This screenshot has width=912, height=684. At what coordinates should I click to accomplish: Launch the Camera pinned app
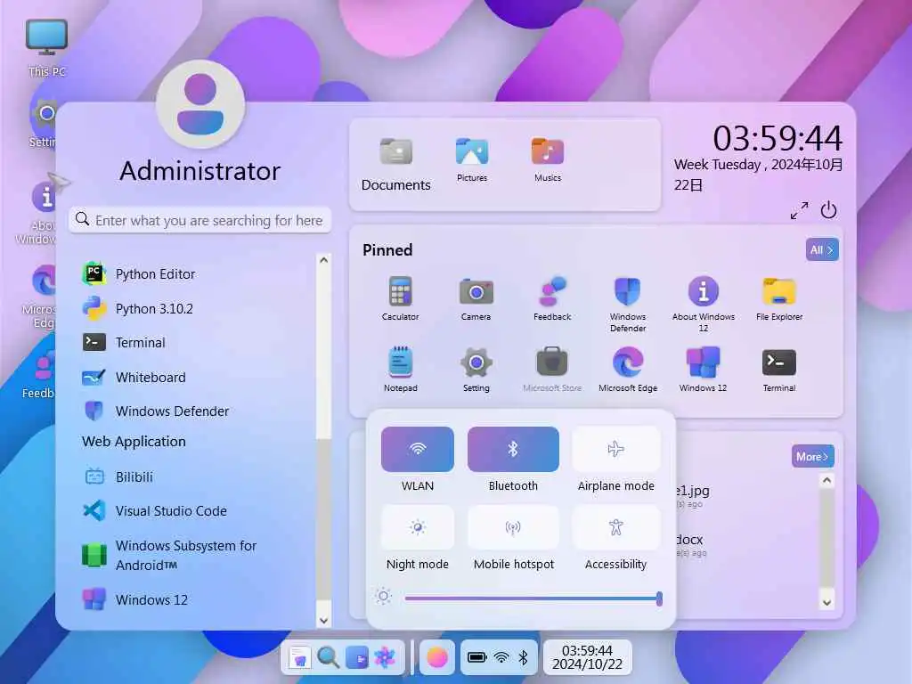pos(476,299)
